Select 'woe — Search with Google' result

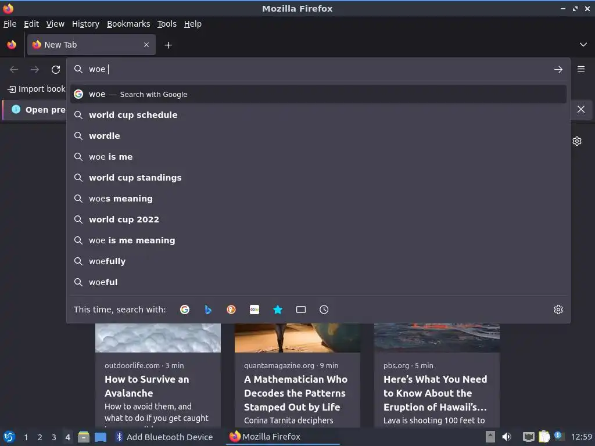(x=318, y=94)
